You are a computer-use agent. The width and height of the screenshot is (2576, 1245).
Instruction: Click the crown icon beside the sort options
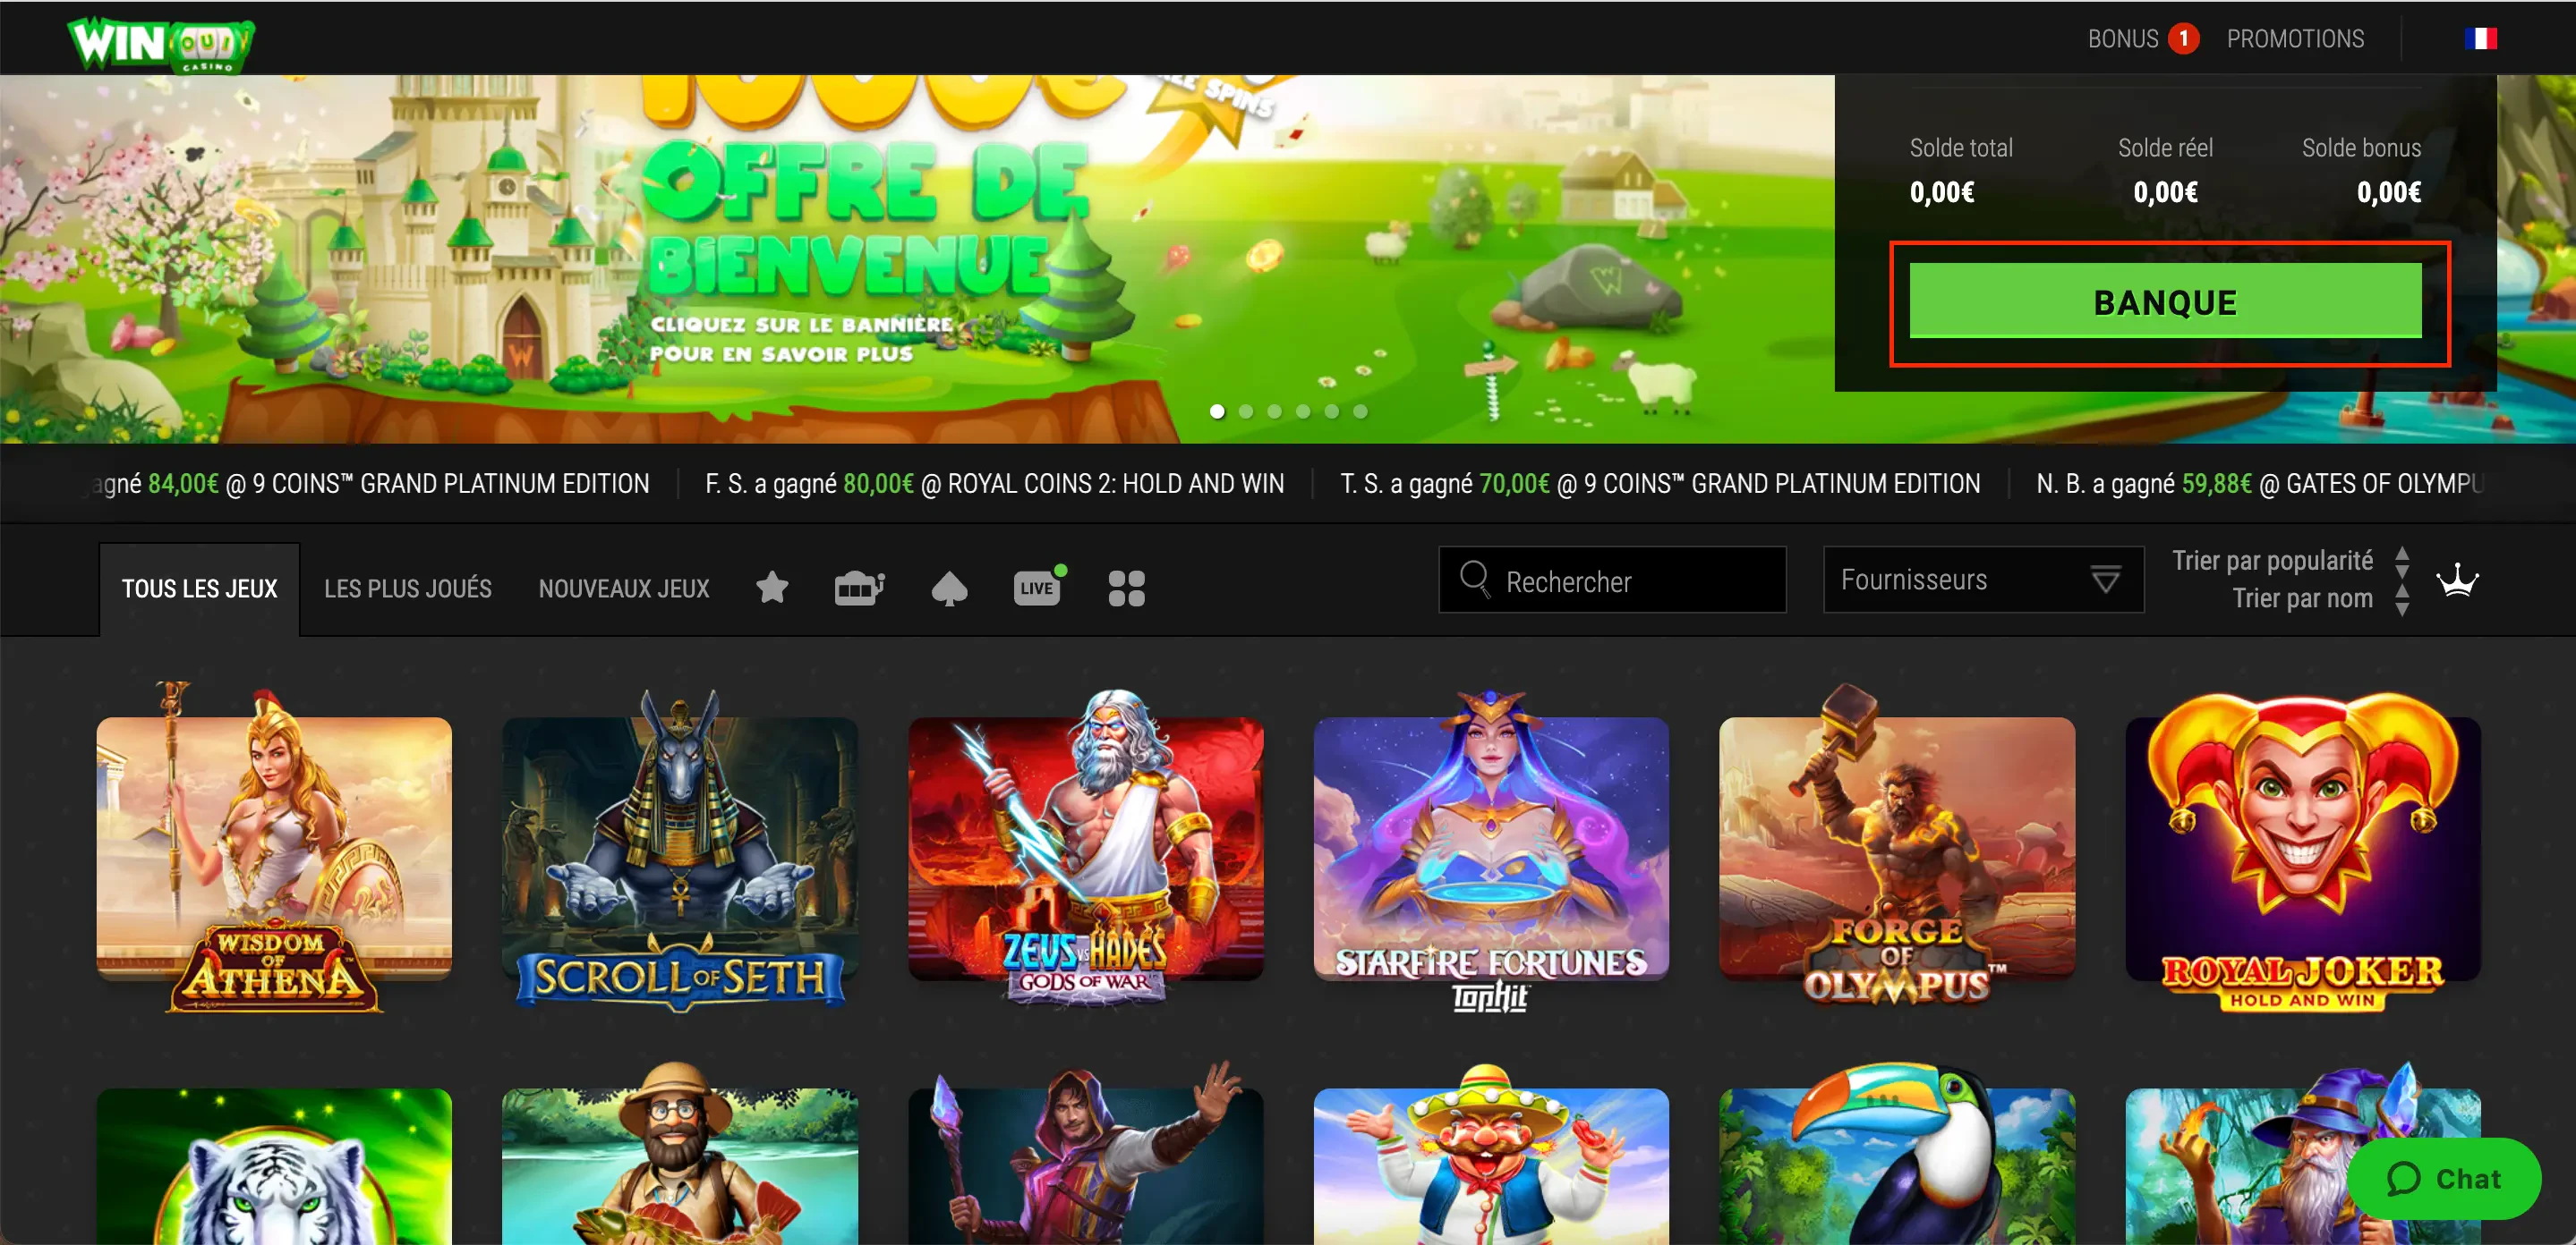tap(2457, 580)
